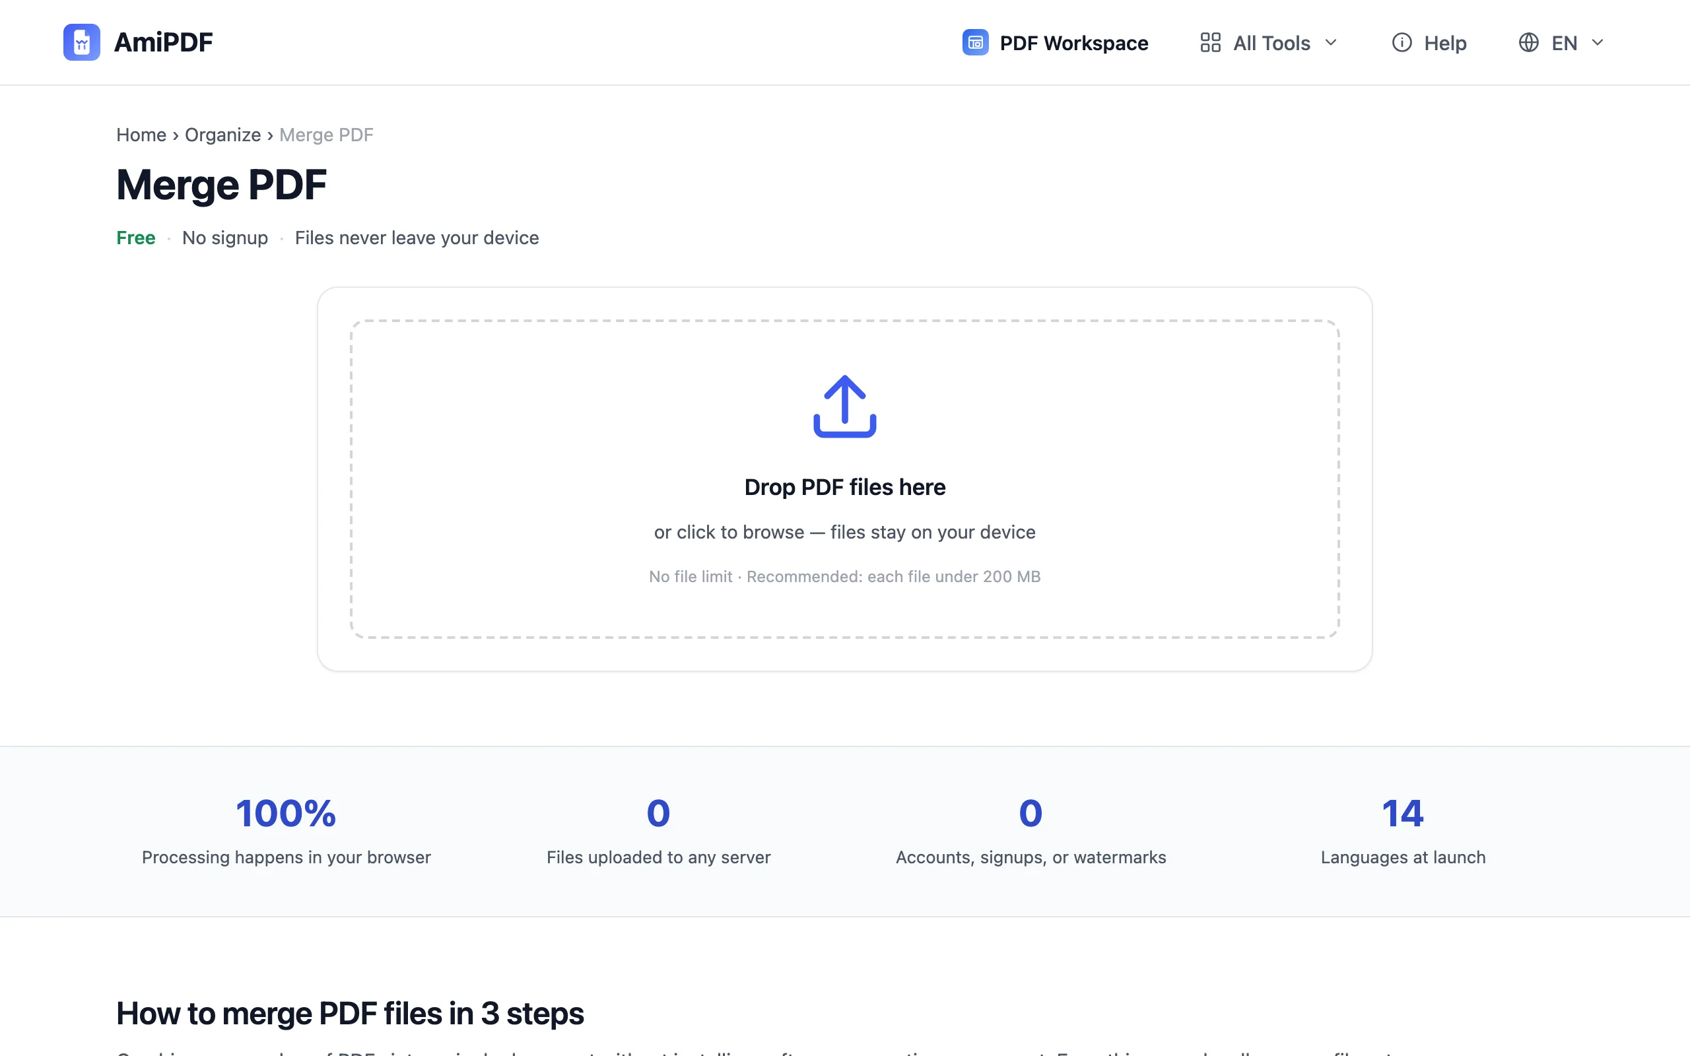Go to Organize breadcrumb
Viewport: 1690px width, 1056px height.
pos(222,135)
